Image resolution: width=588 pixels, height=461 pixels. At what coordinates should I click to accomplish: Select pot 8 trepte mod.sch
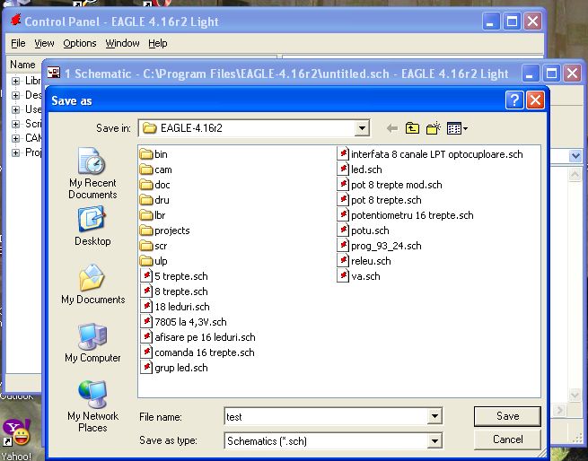coord(390,185)
